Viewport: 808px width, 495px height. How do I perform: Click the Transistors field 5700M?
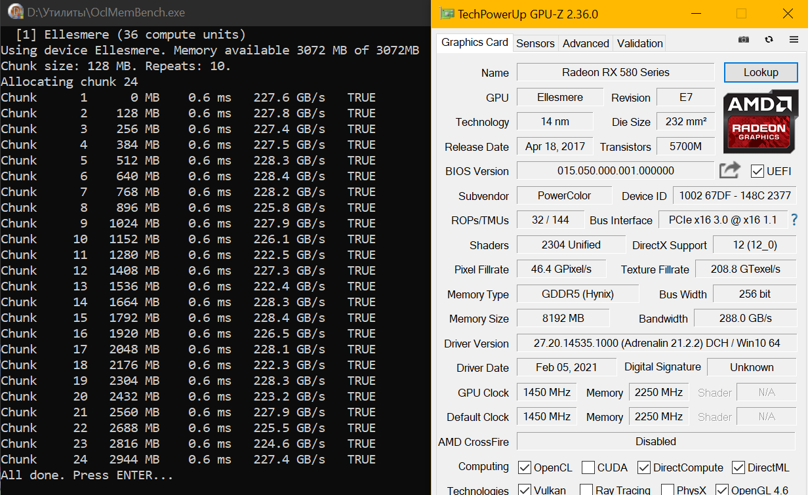click(685, 146)
